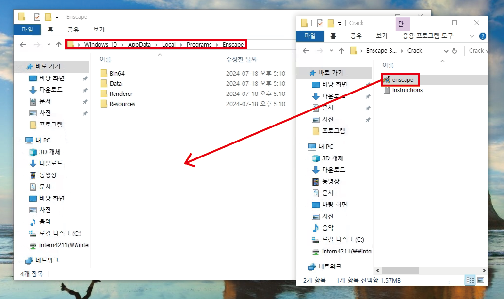Open recent locations dropdown in Enscape window
The height and width of the screenshot is (299, 504).
[49, 45]
